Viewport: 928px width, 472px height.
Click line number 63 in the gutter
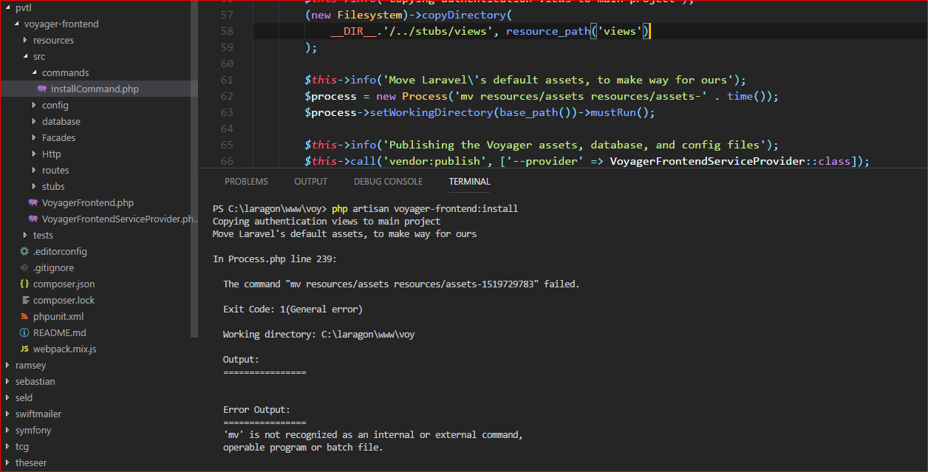pyautogui.click(x=227, y=112)
